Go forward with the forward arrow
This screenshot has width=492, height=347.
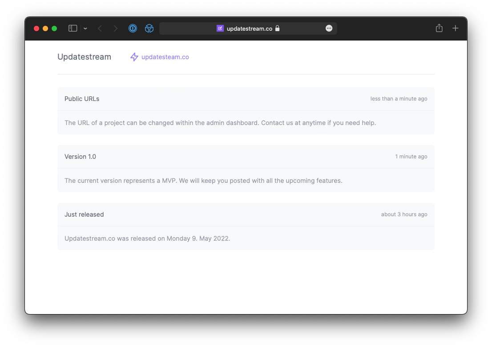(116, 28)
